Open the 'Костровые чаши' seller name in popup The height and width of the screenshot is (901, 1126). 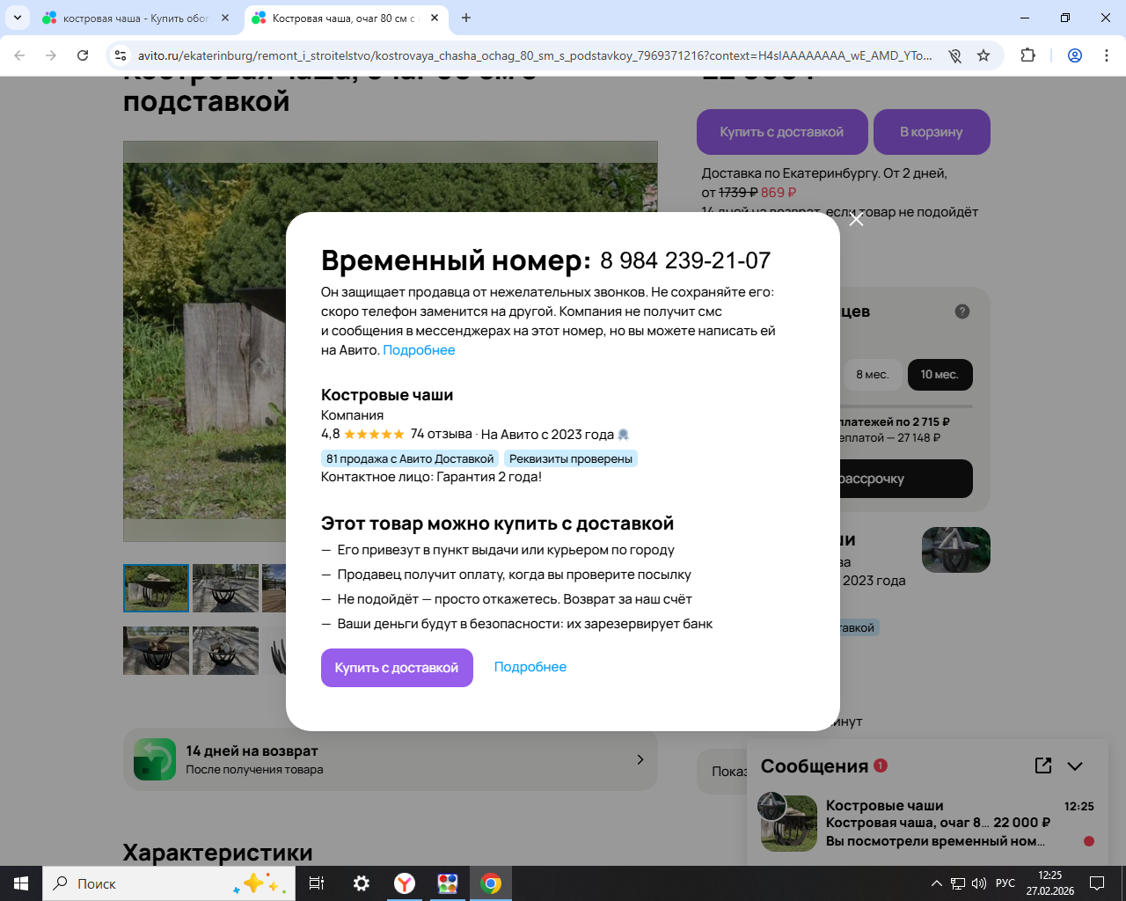click(x=387, y=395)
